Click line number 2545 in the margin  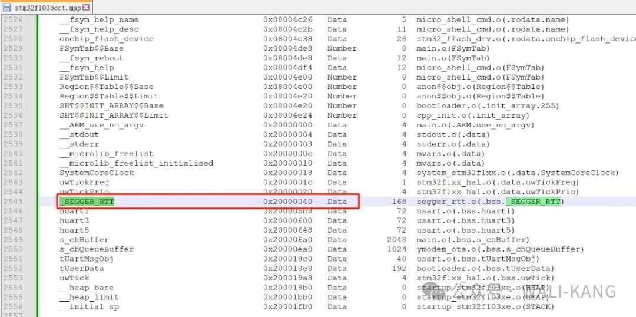13,202
